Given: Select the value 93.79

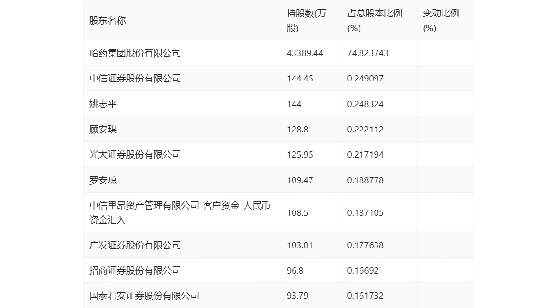Looking at the screenshot, I should click(297, 295).
